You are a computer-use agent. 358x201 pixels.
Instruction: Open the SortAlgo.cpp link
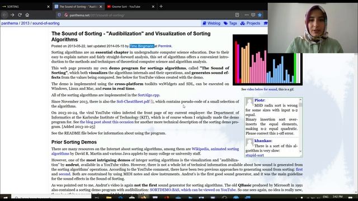click(148, 95)
